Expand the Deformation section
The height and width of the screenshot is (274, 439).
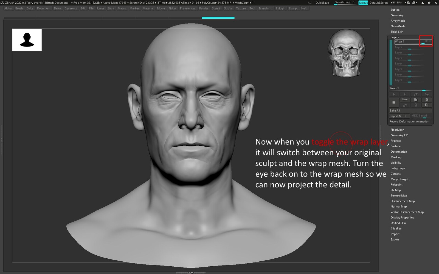pyautogui.click(x=399, y=152)
